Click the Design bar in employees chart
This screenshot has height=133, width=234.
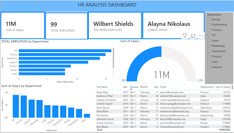42,70
